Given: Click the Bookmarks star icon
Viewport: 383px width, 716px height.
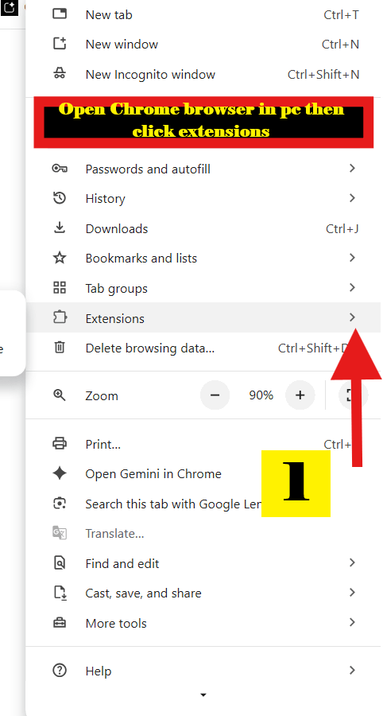Looking at the screenshot, I should point(60,258).
